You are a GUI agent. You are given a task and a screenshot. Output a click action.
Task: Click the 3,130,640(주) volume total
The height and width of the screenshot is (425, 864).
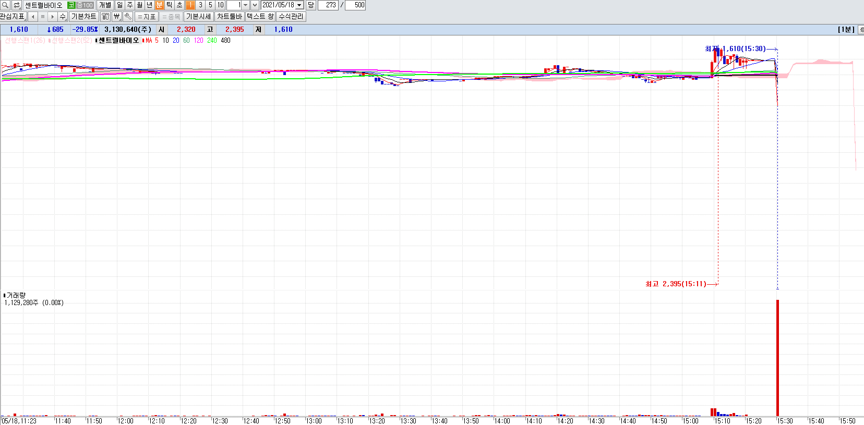point(128,30)
